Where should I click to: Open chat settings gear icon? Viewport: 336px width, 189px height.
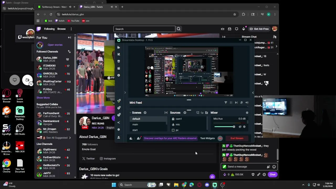[264, 175]
